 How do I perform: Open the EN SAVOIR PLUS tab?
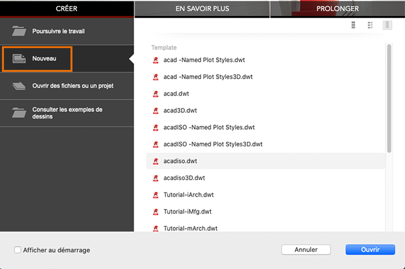[x=202, y=9]
